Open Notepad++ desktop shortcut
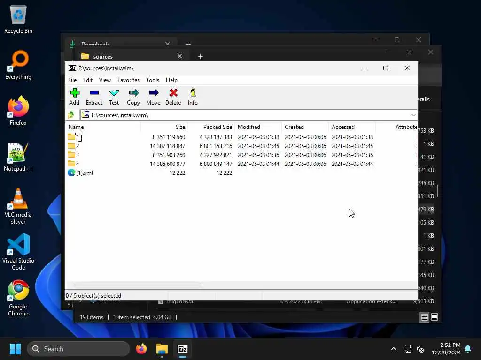Viewport: 481px width, 360px height. (18, 157)
